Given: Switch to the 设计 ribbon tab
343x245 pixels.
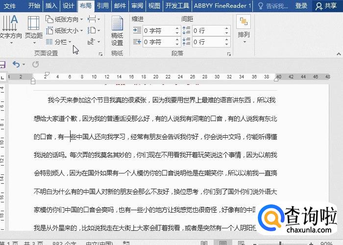Looking at the screenshot, I should pos(68,6).
